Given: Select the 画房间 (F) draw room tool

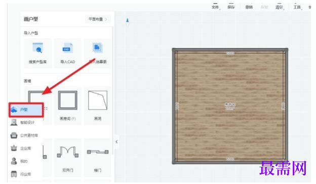Looking at the screenshot, I should pos(68,106).
